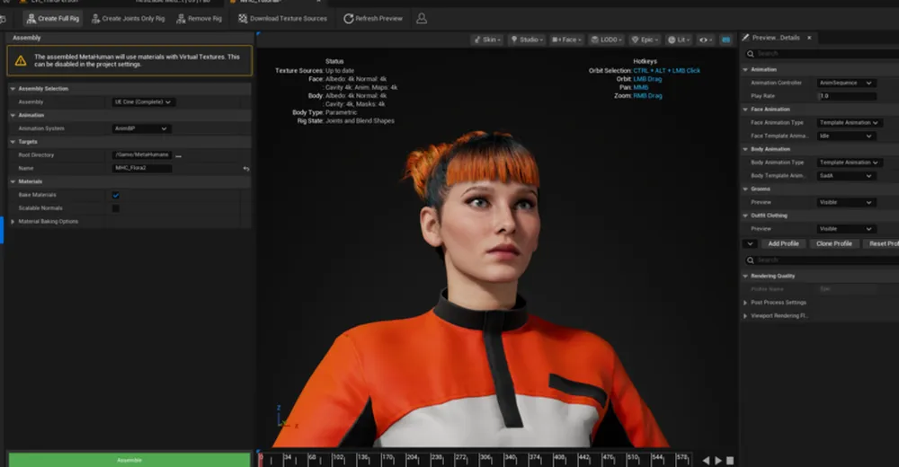
Task: Click the Add Profile button
Action: 783,243
